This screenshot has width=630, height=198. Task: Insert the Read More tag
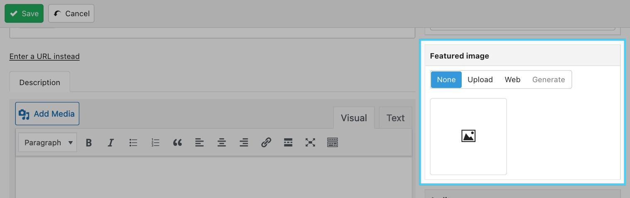pos(288,143)
